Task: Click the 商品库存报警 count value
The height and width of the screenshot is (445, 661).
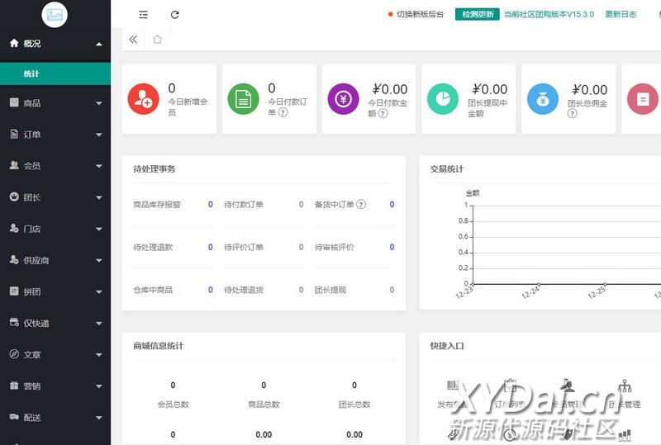Action: tap(211, 205)
